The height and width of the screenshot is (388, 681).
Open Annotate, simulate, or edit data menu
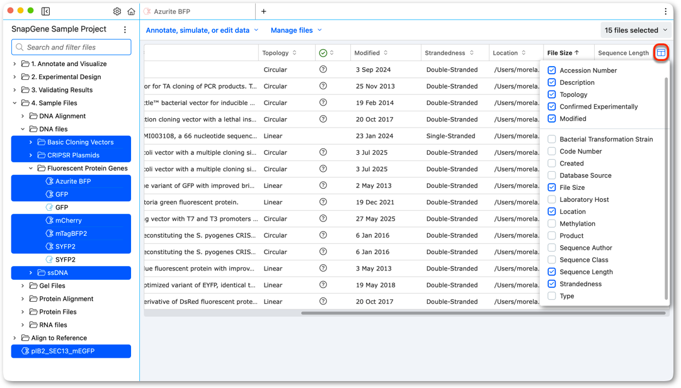pos(202,30)
